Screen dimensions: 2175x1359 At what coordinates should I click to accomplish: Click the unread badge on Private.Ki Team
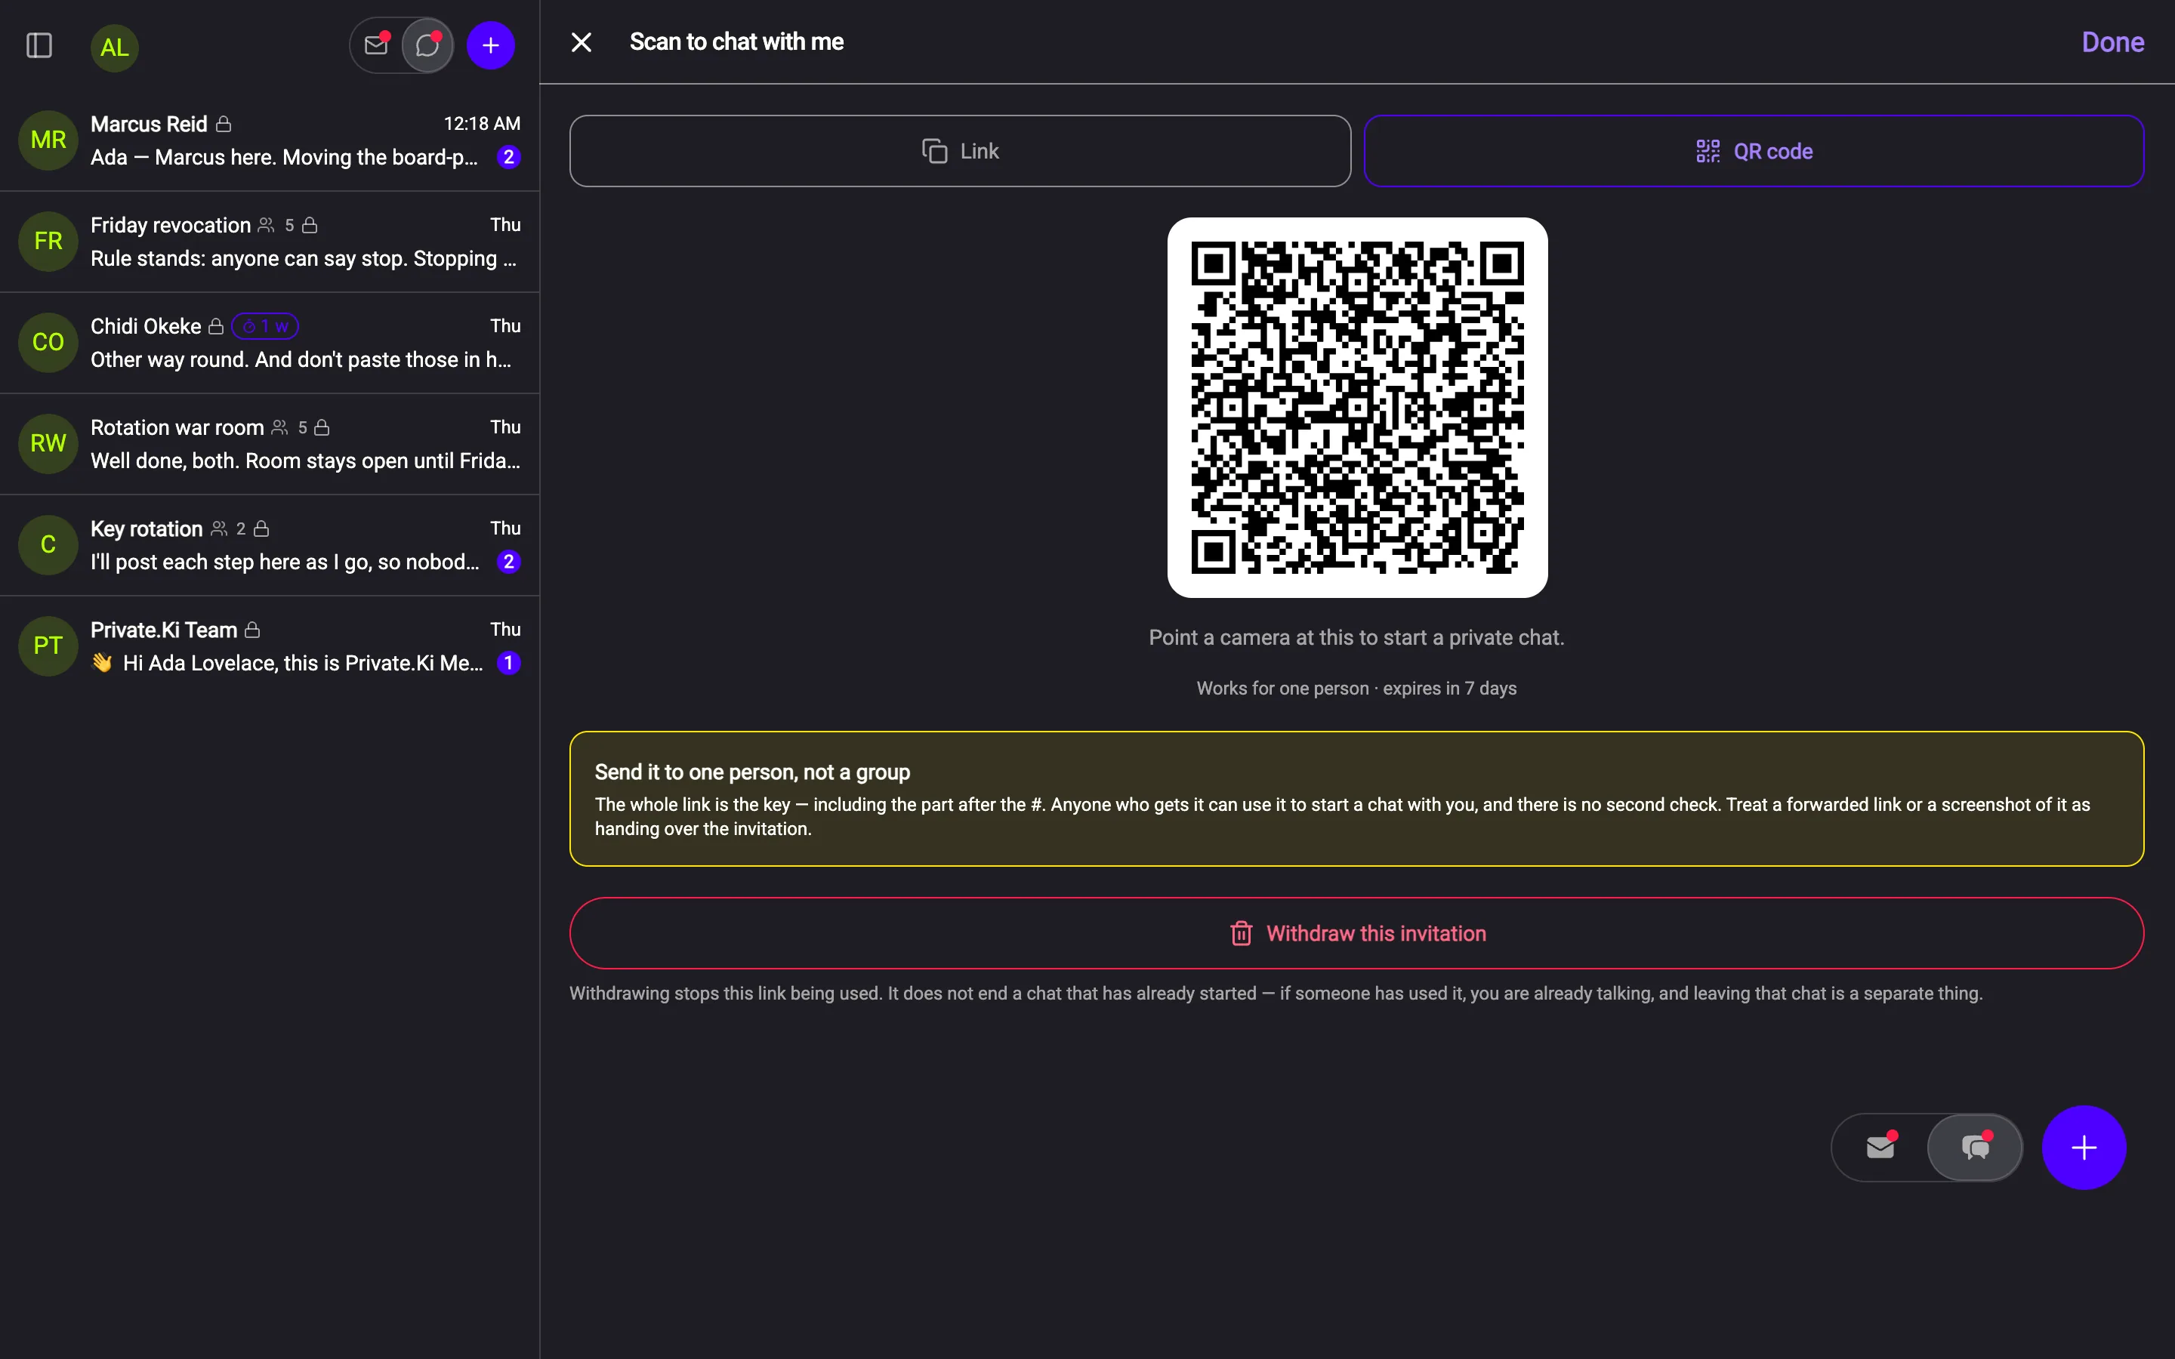[509, 664]
